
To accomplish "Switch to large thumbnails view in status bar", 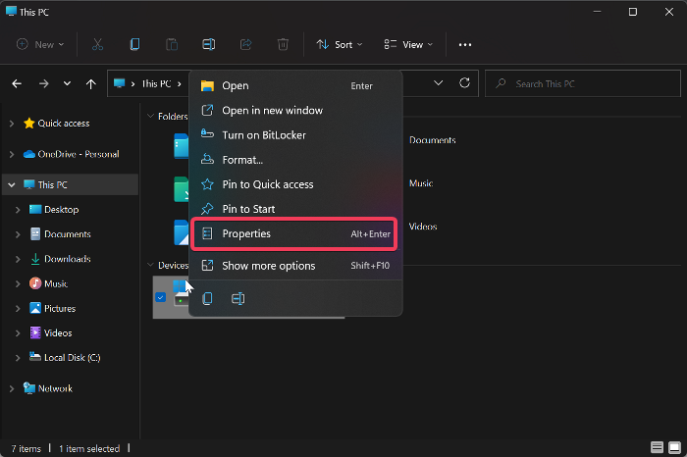I will [x=673, y=448].
